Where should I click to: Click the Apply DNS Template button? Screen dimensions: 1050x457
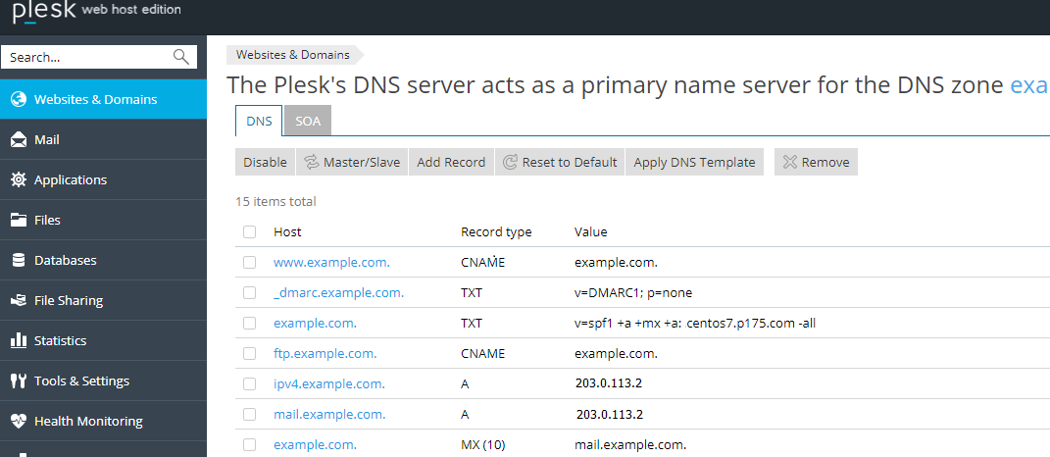[x=694, y=162]
